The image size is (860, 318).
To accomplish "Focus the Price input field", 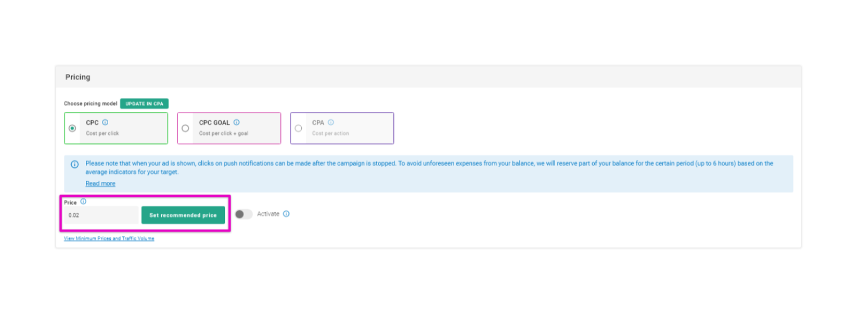I will (101, 215).
